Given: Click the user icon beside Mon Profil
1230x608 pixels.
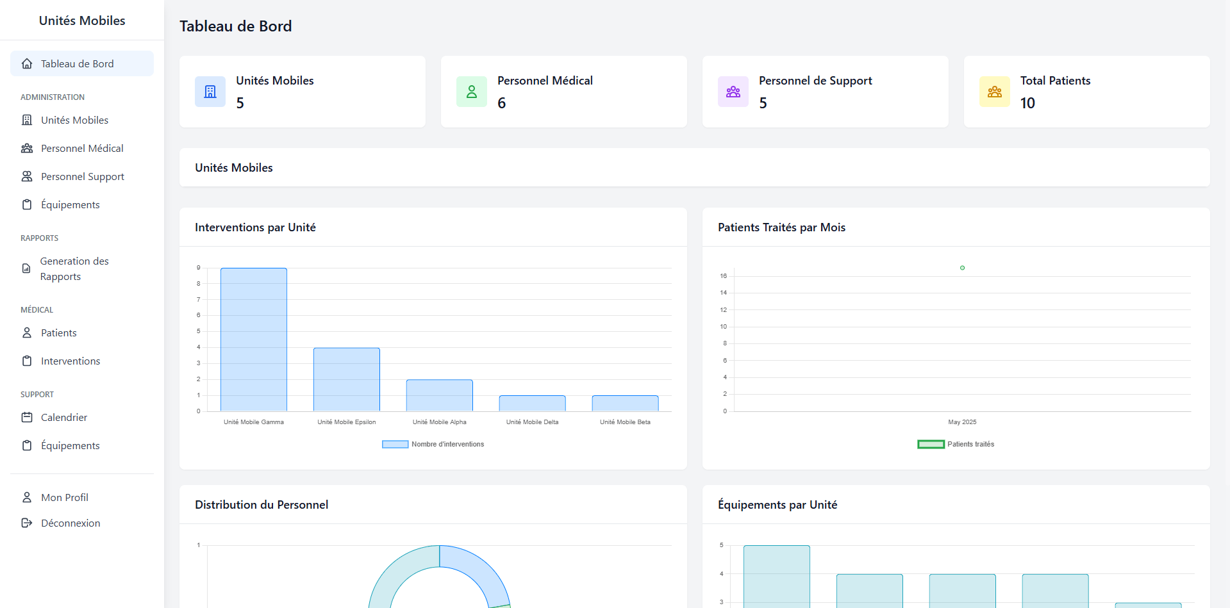Looking at the screenshot, I should 27,497.
